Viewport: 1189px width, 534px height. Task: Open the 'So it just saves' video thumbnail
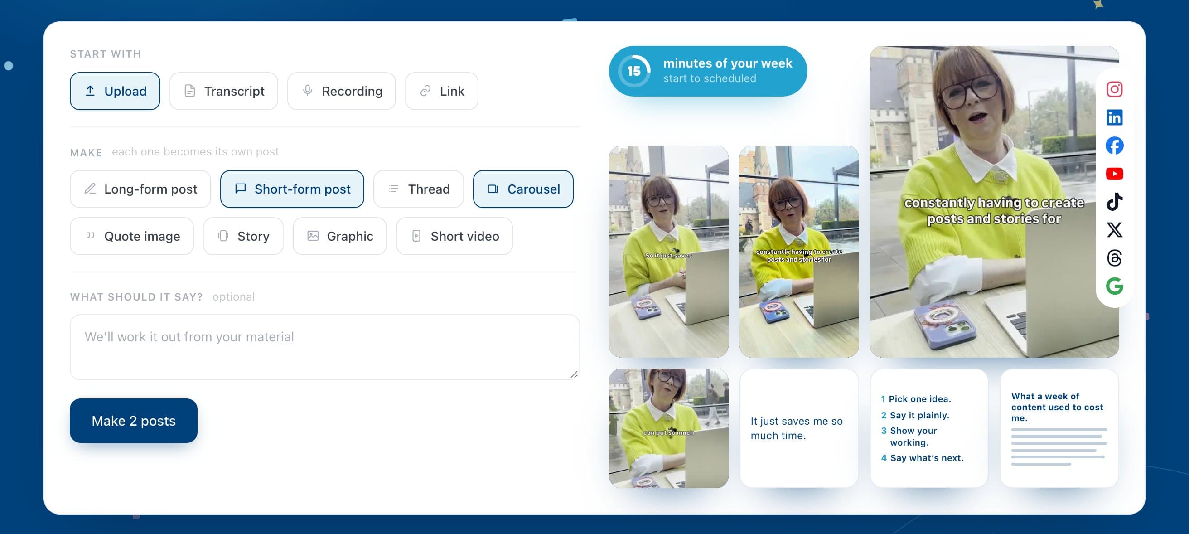668,251
